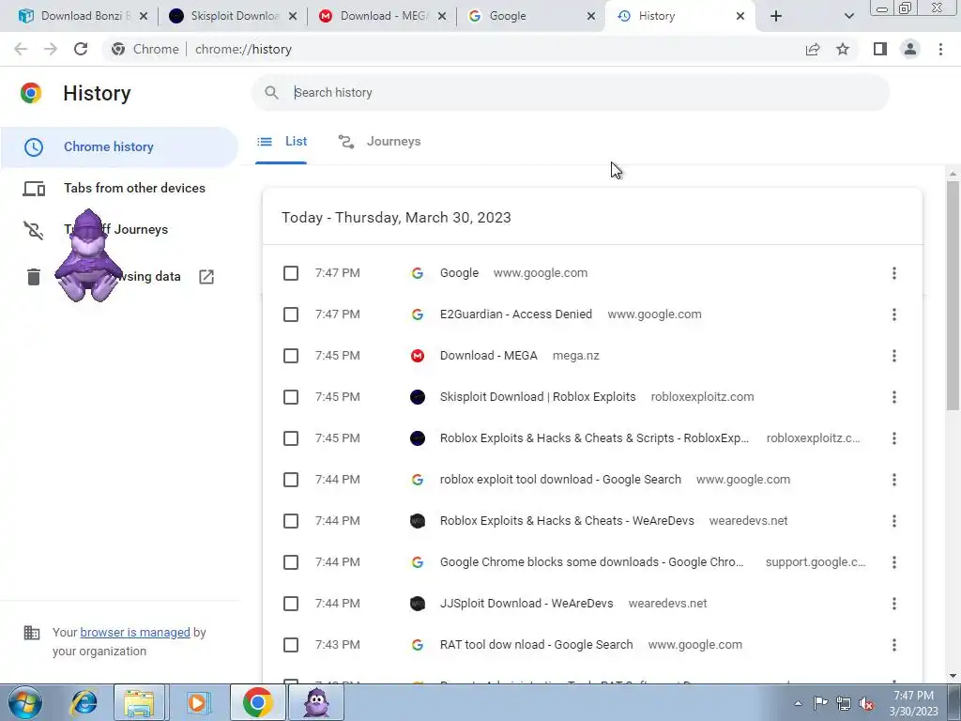Image resolution: width=961 pixels, height=721 pixels.
Task: Select the List view tab
Action: pyautogui.click(x=282, y=142)
